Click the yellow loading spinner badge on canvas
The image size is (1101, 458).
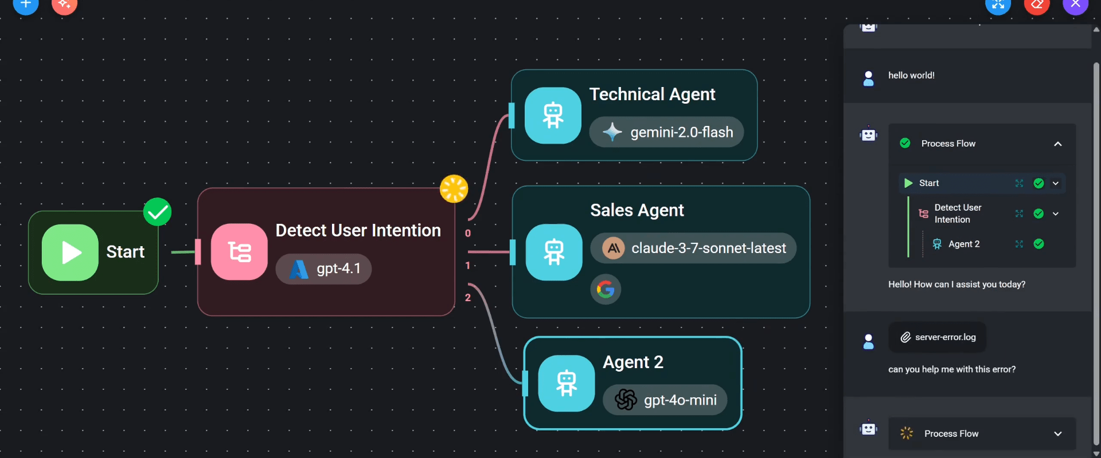tap(454, 189)
